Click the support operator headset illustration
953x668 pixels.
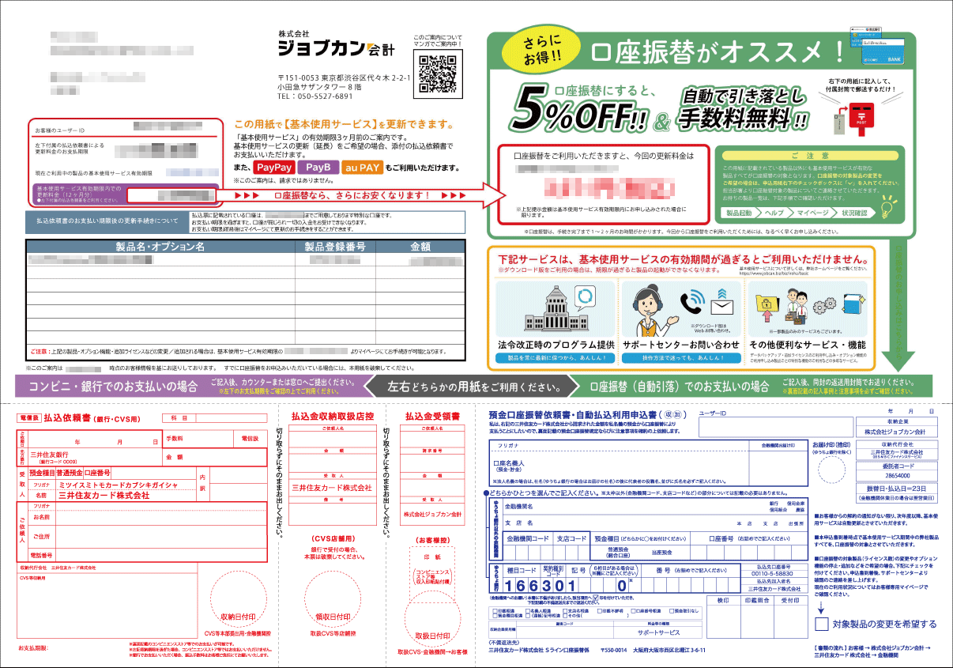(x=648, y=310)
